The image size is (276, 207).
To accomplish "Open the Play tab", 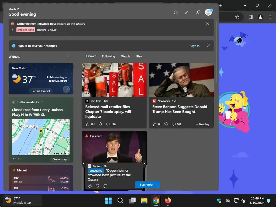I will (139, 56).
